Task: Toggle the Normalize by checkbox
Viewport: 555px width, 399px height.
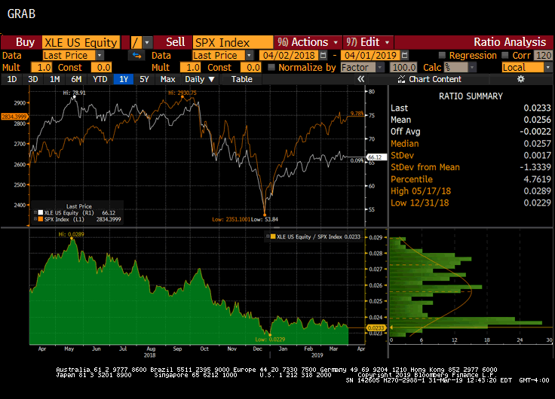Action: [271, 67]
